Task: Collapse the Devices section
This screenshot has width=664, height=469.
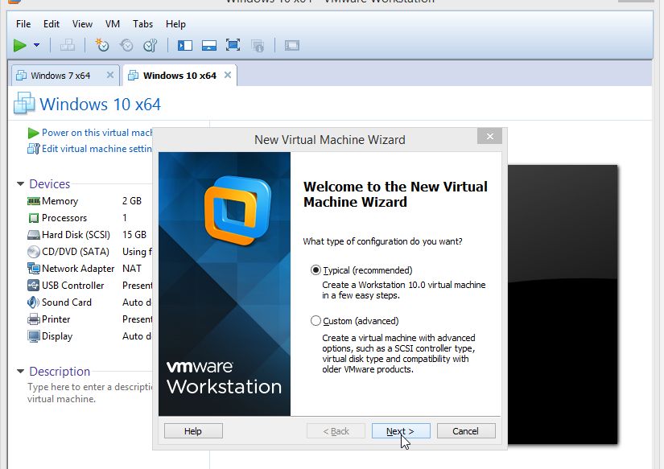Action: pos(20,183)
